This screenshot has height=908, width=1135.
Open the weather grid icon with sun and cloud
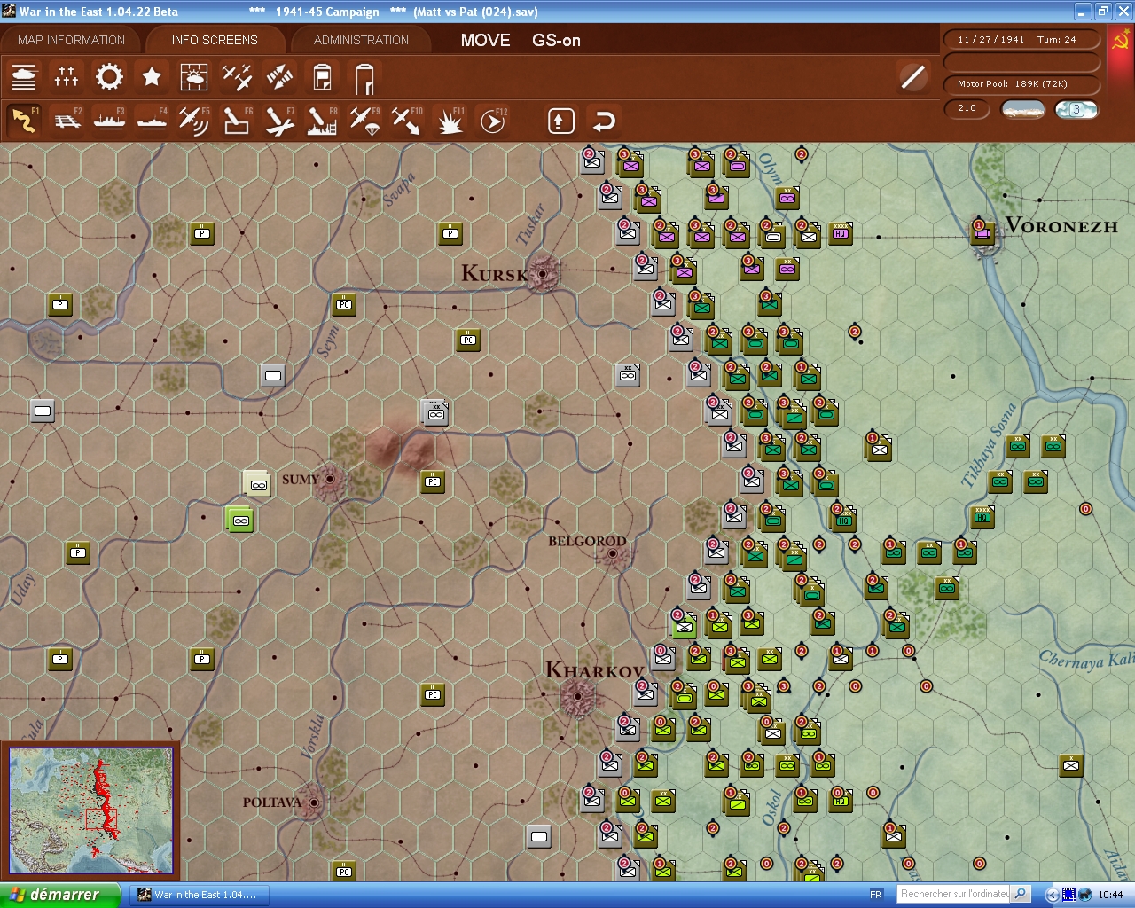pyautogui.click(x=194, y=77)
